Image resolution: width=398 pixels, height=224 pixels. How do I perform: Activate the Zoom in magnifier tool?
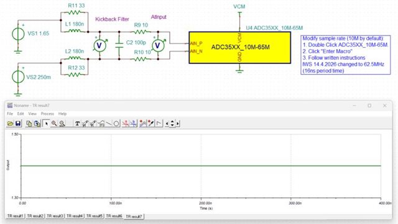coord(54,124)
